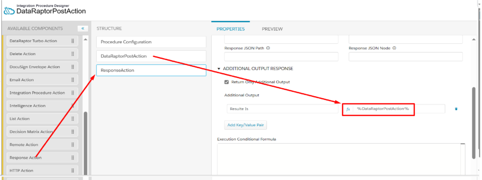Delete the Resulte Is key/value pair
The image size is (482, 180).
(456, 109)
